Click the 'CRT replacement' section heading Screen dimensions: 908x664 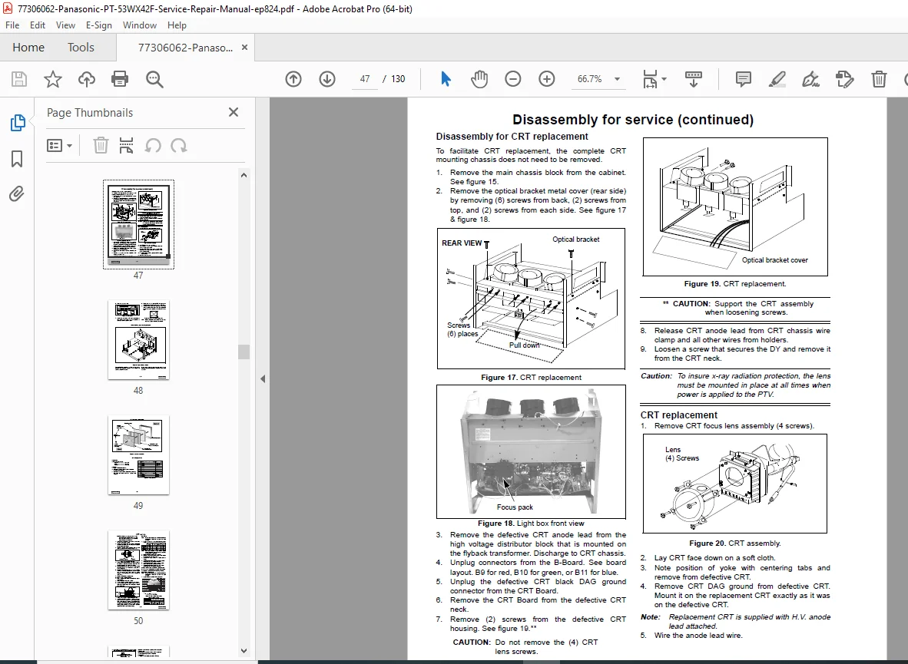678,415
